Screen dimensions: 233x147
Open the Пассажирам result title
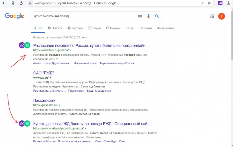(44, 100)
